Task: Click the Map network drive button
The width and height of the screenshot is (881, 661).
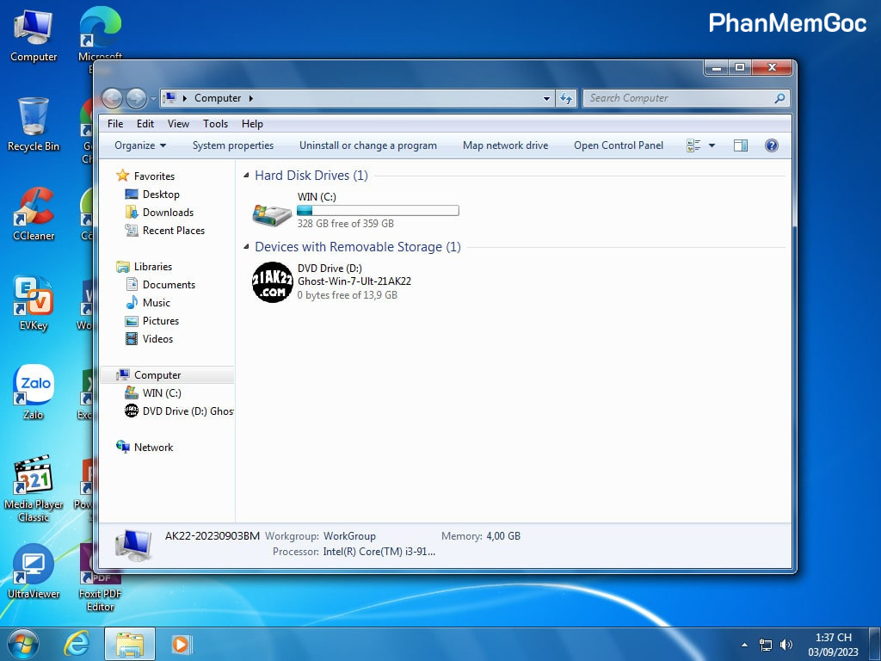Action: coord(505,145)
